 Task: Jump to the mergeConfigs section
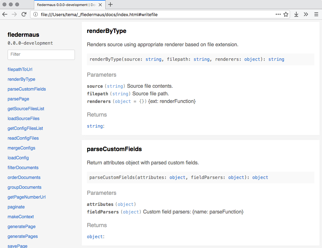click(x=21, y=148)
